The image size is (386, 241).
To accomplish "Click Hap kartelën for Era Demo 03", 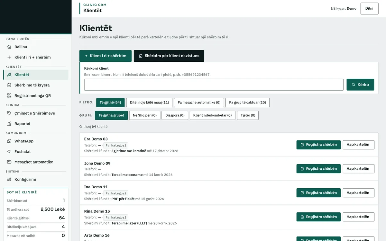I will tap(359, 145).
